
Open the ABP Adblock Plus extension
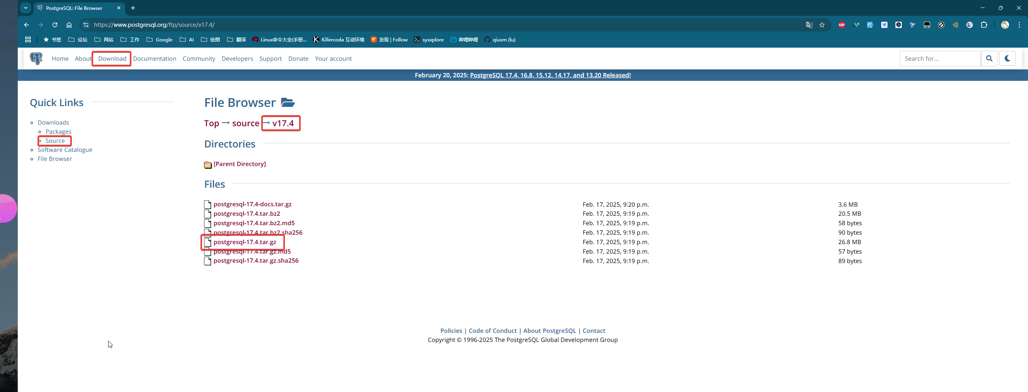coord(842,25)
